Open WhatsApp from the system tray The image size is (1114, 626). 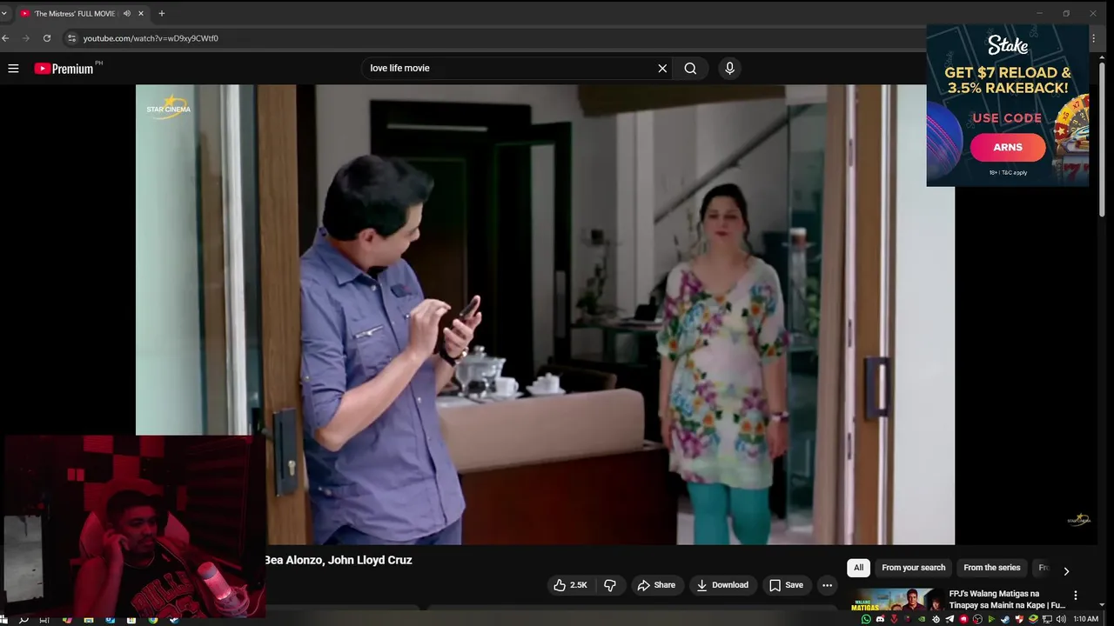(866, 619)
